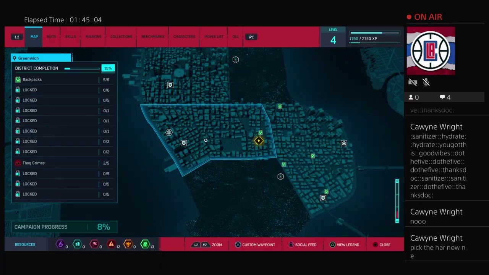This screenshot has width=489, height=275.
Task: Click the LEVEL 4 indicator
Action: tap(333, 37)
